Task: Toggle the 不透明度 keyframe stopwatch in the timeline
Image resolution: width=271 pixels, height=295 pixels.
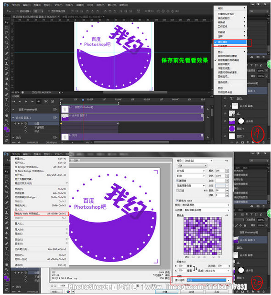Action: [x=26, y=128]
